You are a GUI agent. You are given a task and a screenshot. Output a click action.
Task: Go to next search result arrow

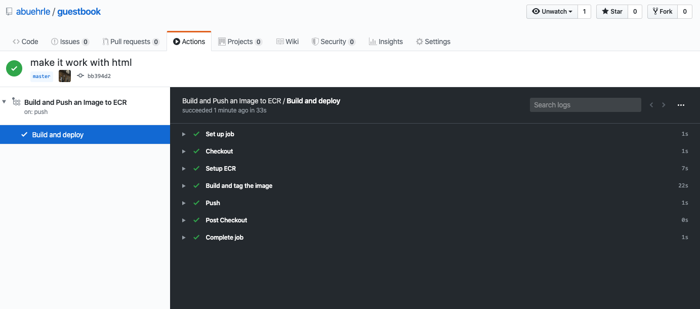[x=664, y=105]
